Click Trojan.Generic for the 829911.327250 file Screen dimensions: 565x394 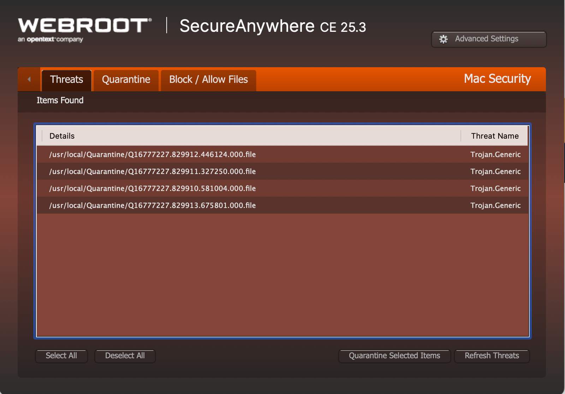(x=495, y=172)
